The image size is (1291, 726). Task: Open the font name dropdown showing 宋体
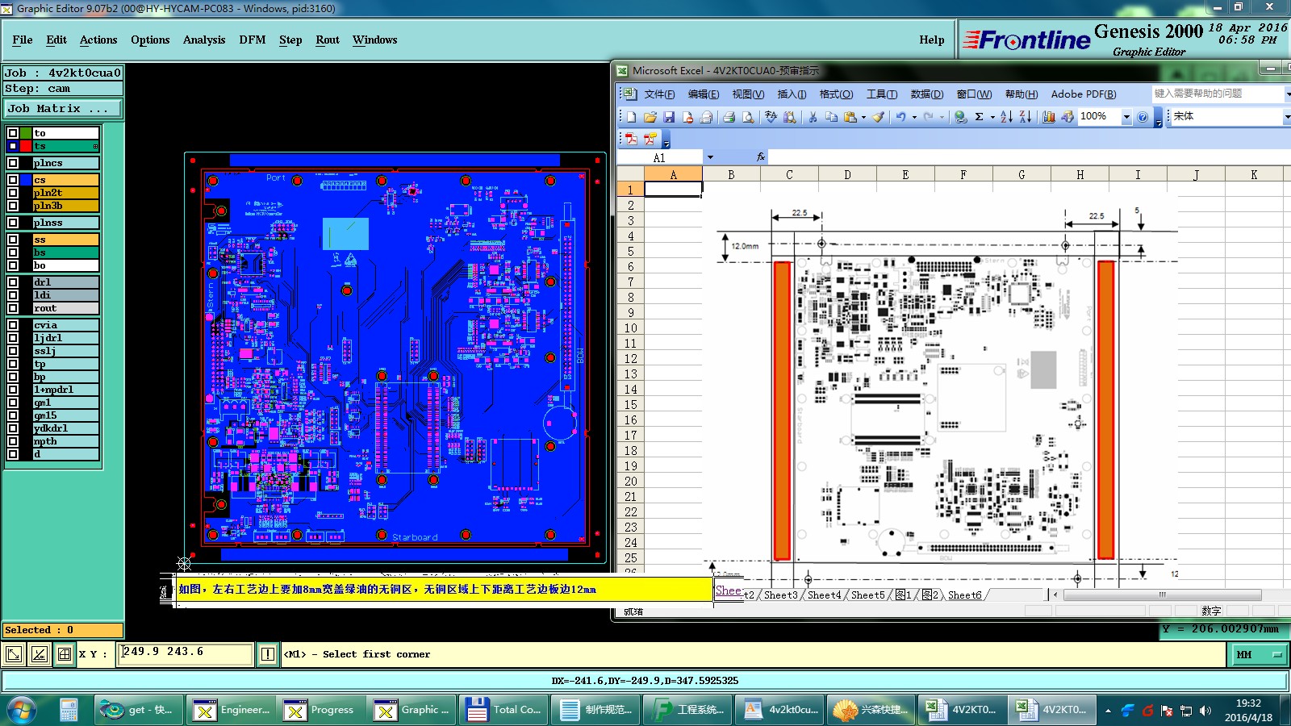(x=1286, y=117)
